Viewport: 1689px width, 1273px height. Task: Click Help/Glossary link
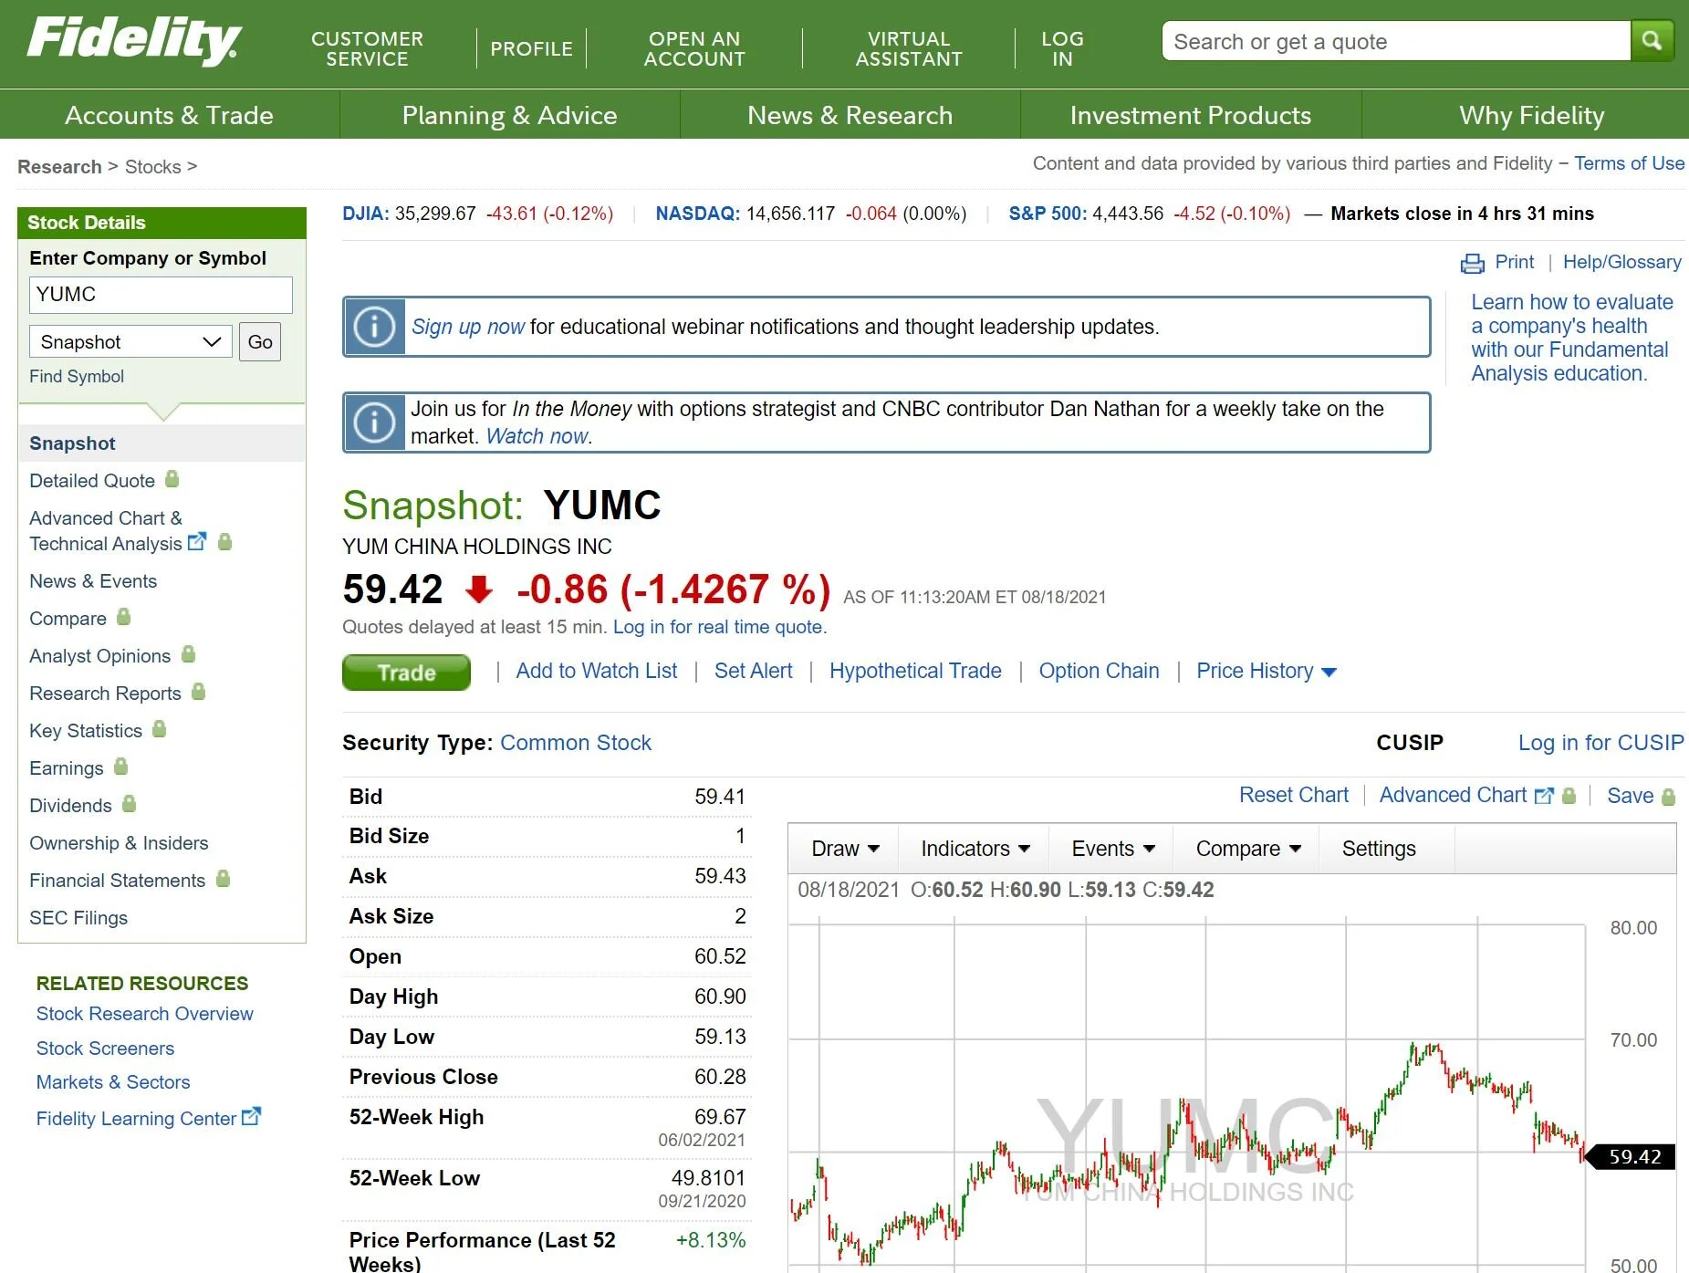(x=1621, y=262)
